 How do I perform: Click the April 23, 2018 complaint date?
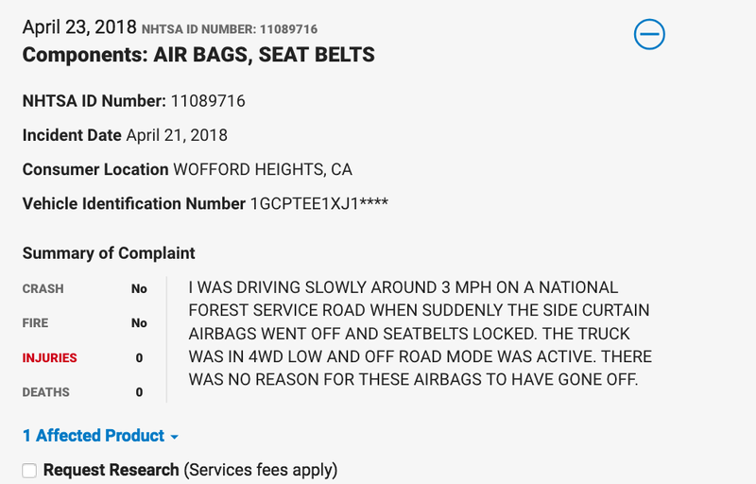[79, 27]
